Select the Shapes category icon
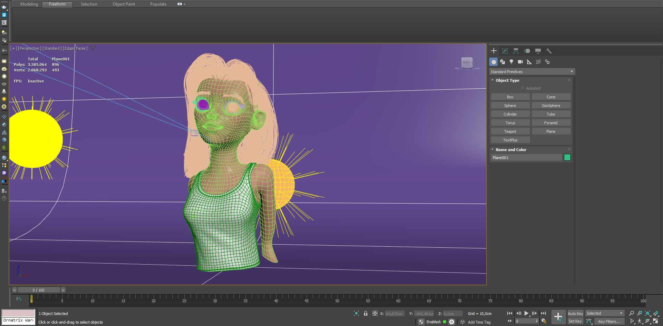This screenshot has width=663, height=326. (x=503, y=62)
